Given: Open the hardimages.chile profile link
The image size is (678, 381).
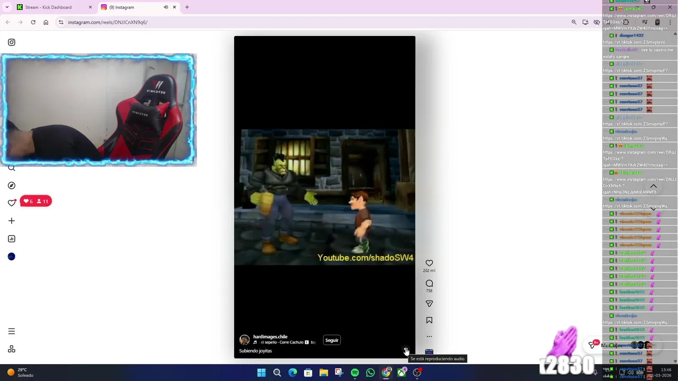Looking at the screenshot, I should coord(270,337).
